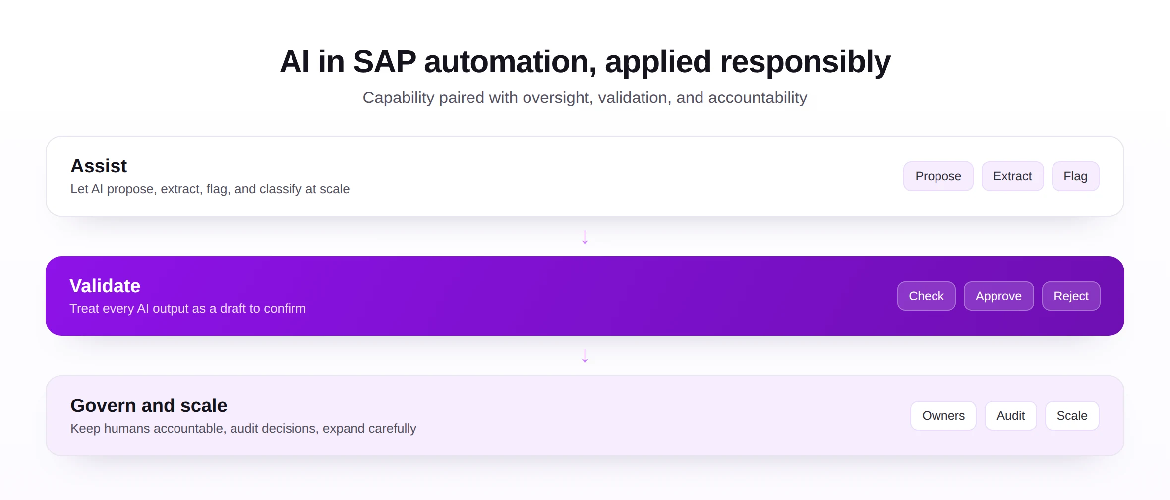Select the Check chip in Validate card

926,296
